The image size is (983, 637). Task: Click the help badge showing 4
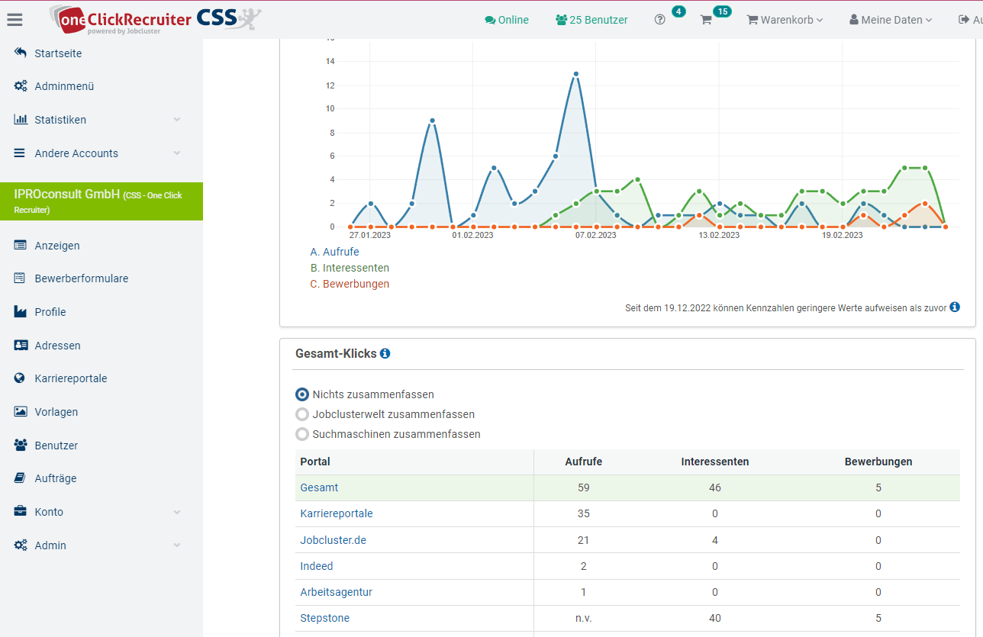678,11
